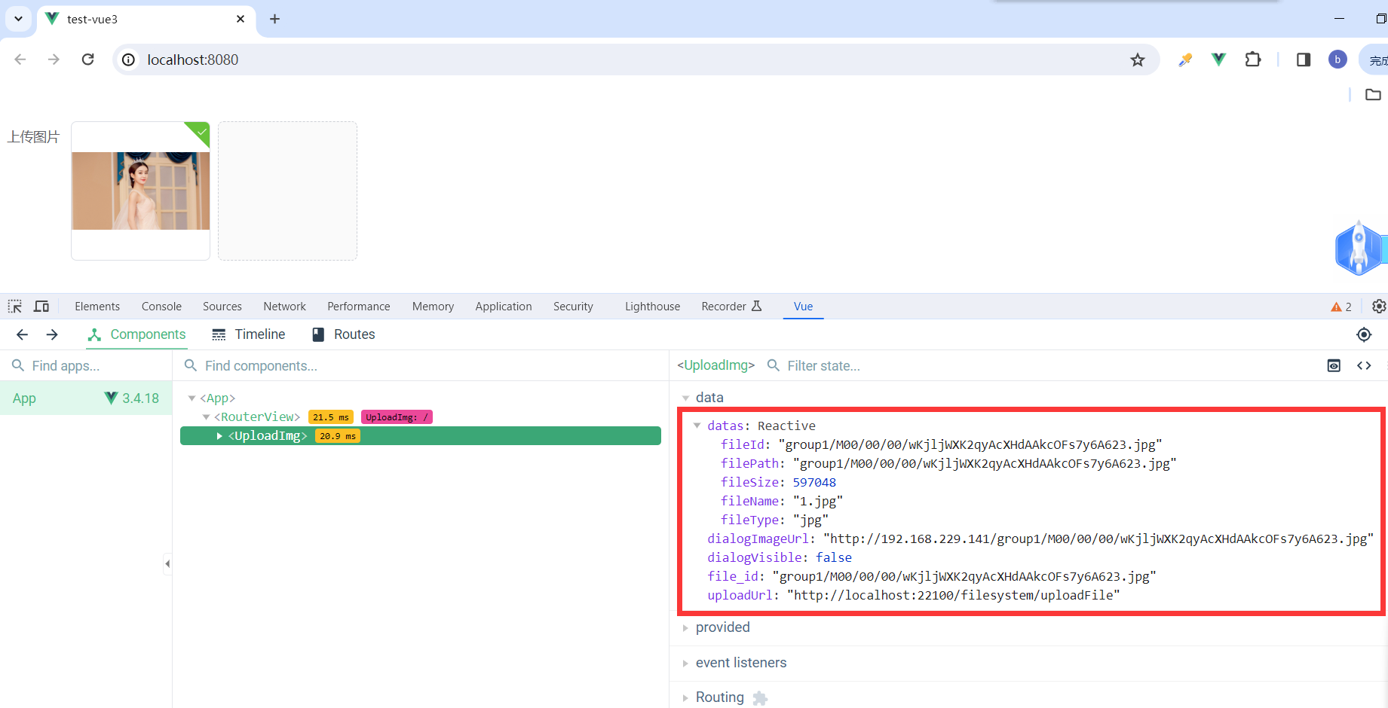Click the scroll to component icon
Image resolution: width=1388 pixels, height=708 pixels.
(1334, 365)
